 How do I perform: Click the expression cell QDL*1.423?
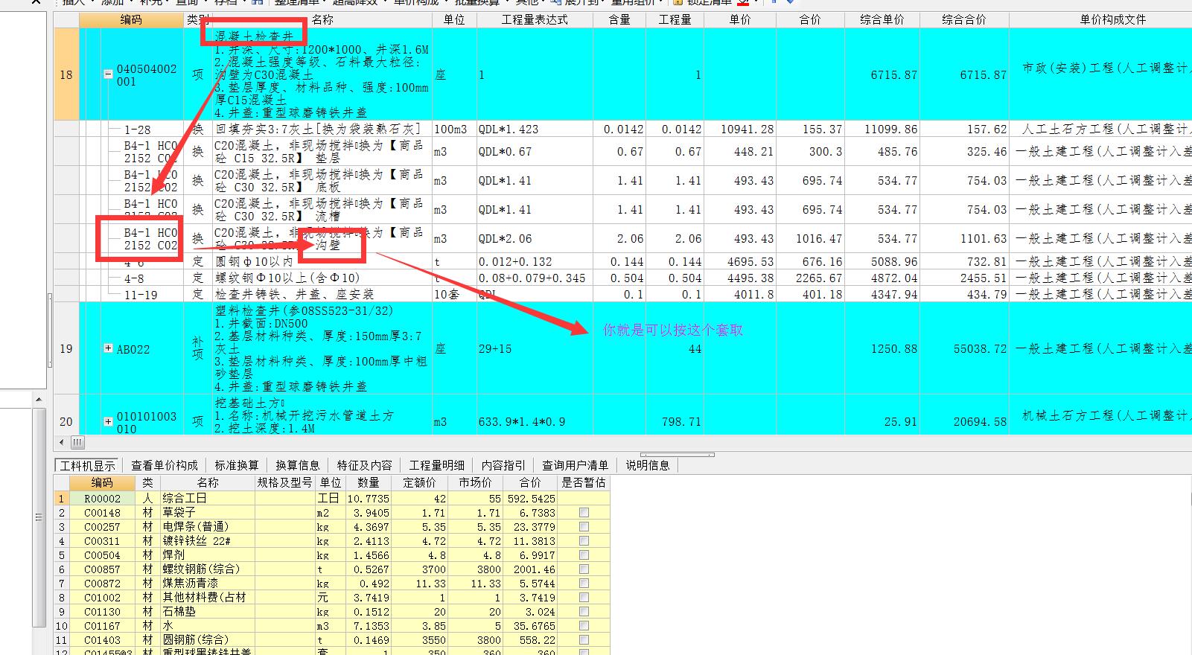click(535, 130)
